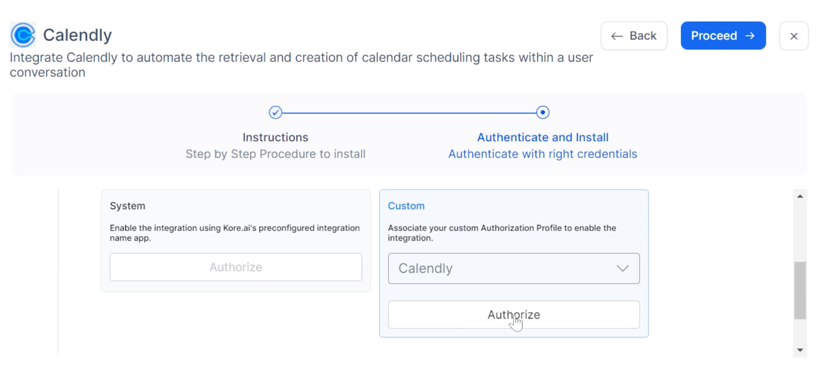Click the scrollbar up arrow
Screen dimensions: 829x382
tap(800, 196)
